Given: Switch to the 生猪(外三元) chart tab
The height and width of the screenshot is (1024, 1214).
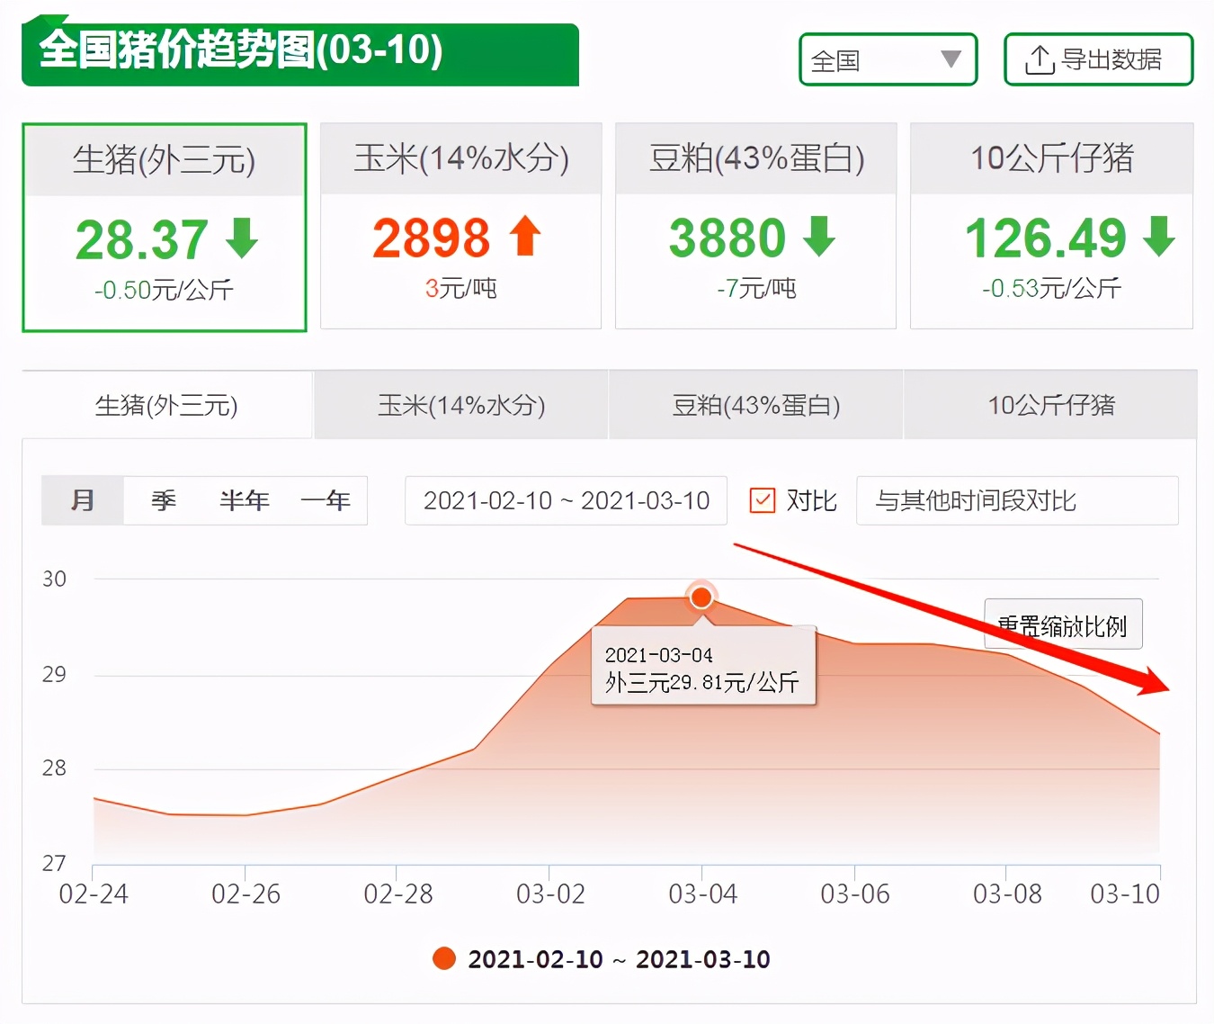Looking at the screenshot, I should [167, 405].
